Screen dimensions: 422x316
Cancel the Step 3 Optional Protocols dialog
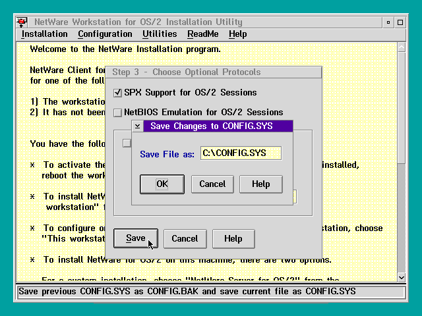pos(185,238)
